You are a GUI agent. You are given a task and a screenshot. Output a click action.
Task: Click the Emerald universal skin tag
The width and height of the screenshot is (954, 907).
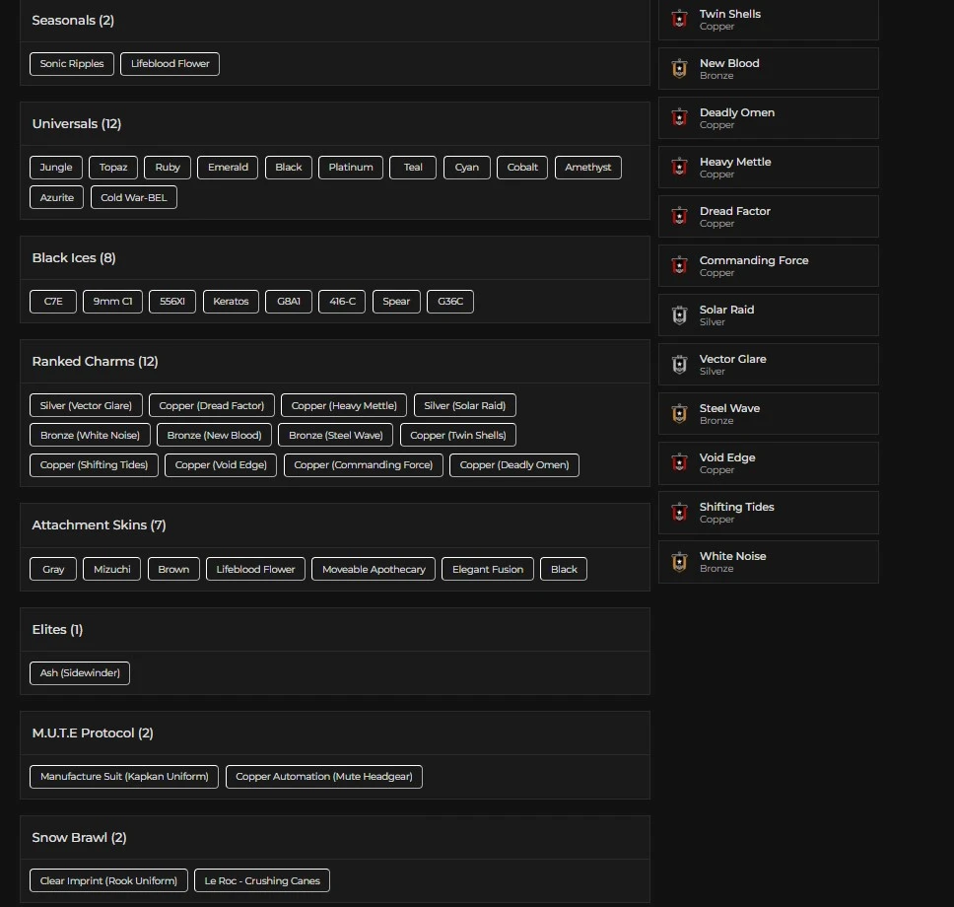click(x=228, y=168)
